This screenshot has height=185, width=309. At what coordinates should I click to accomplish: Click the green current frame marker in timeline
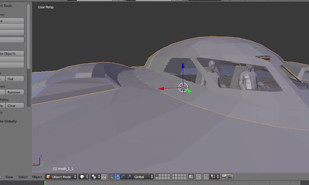coord(45,183)
